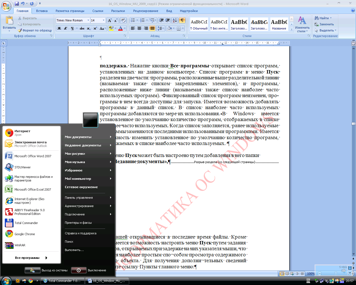Open Мои документы in Start menu
The width and height of the screenshot is (356, 285).
tap(88, 137)
